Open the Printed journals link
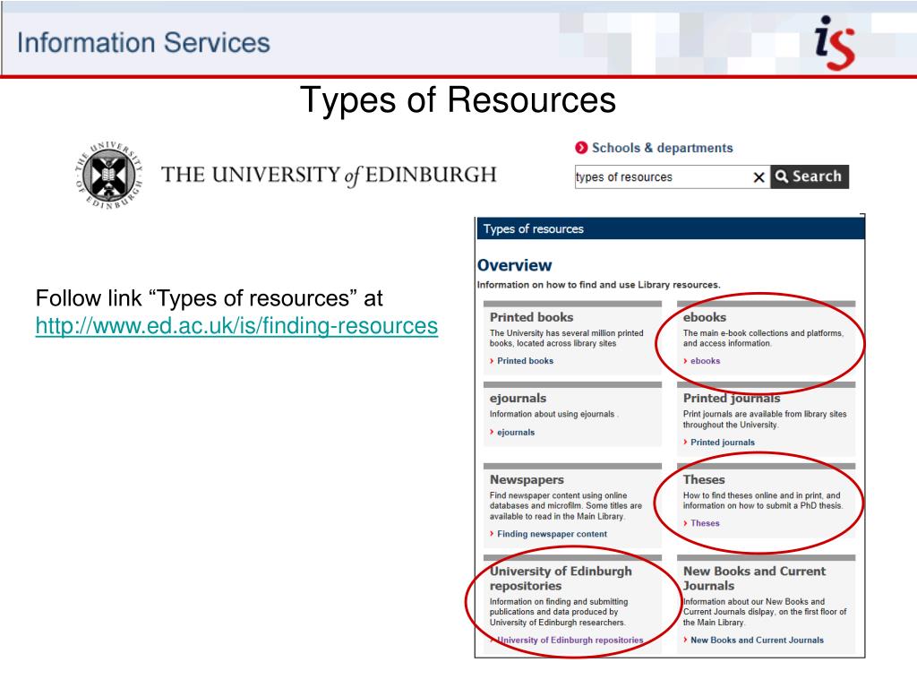The image size is (917, 688). click(723, 443)
